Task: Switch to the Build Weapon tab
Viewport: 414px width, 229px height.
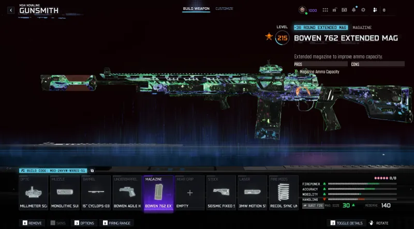Action: coord(196,9)
